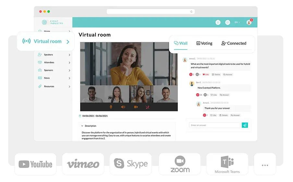This screenshot has width=293, height=182.
Task: Answer the Thank you for your answer reply
Action: (235, 115)
